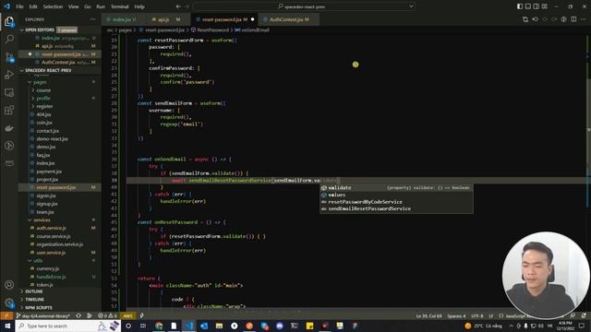Open the Search view in activity bar

point(9,39)
